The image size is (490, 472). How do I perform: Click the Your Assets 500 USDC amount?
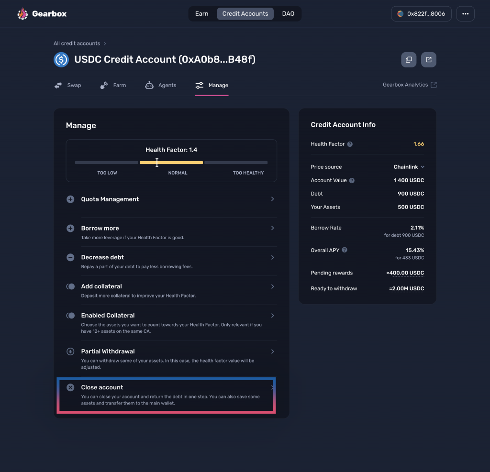tap(411, 207)
